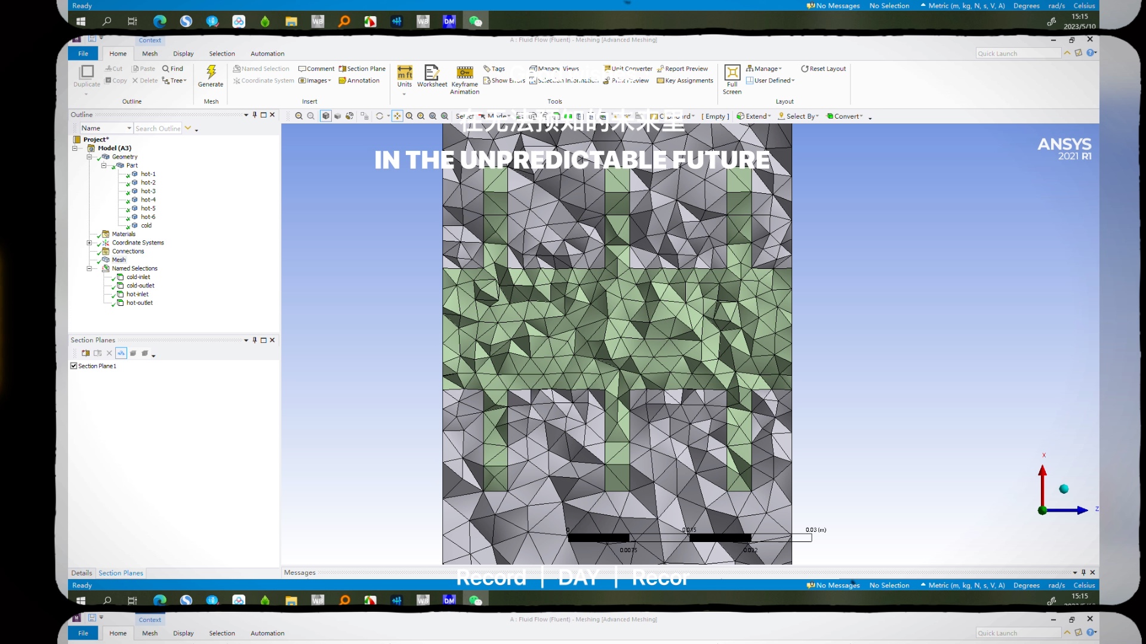
Task: Pin the Outline panel
Action: pos(255,114)
